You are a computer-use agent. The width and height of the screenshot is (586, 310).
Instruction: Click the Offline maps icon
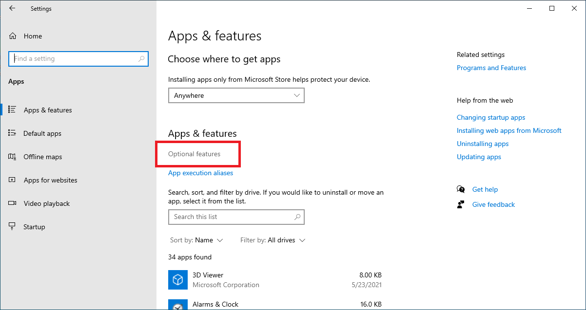click(13, 157)
